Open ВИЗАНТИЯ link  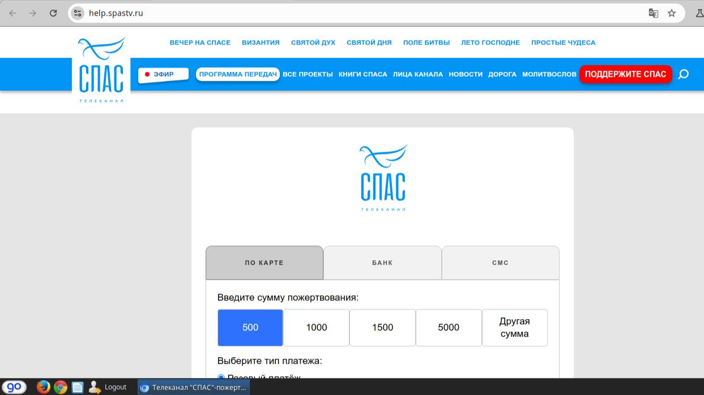pos(261,42)
